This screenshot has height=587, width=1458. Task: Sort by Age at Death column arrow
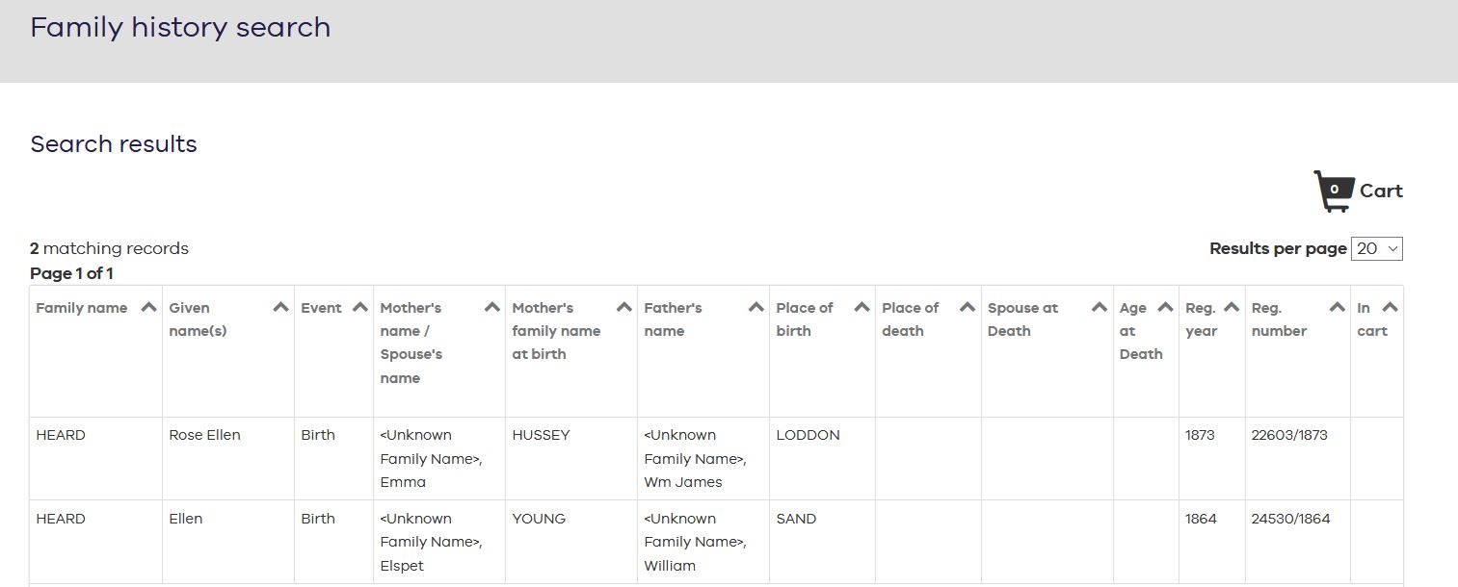(x=1165, y=308)
